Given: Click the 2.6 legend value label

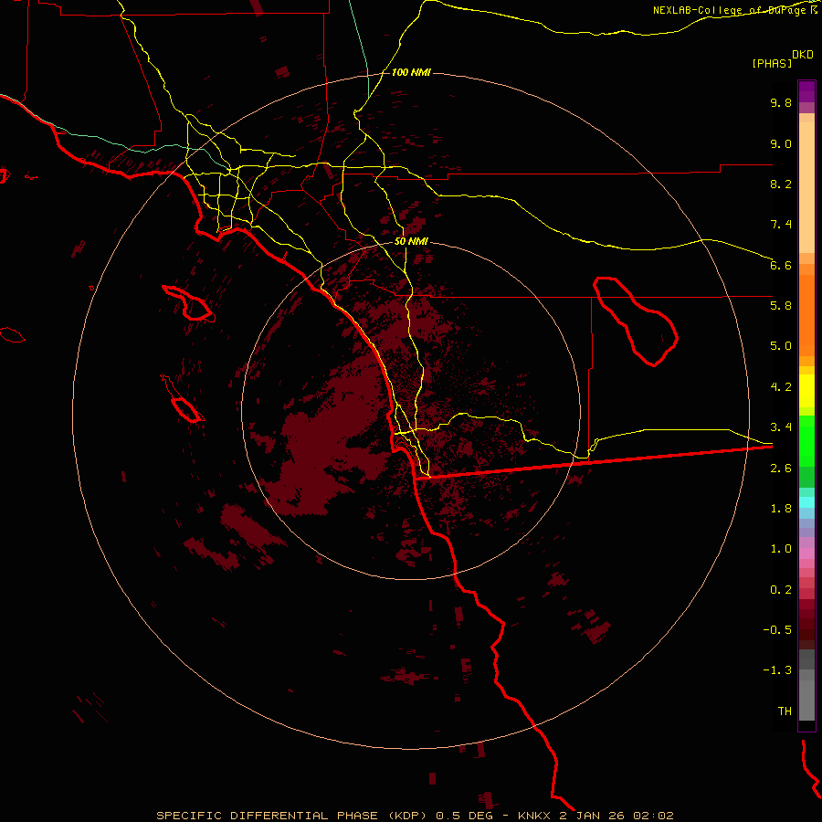Looking at the screenshot, I should click(x=781, y=469).
